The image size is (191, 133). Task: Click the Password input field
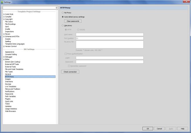click(x=110, y=62)
